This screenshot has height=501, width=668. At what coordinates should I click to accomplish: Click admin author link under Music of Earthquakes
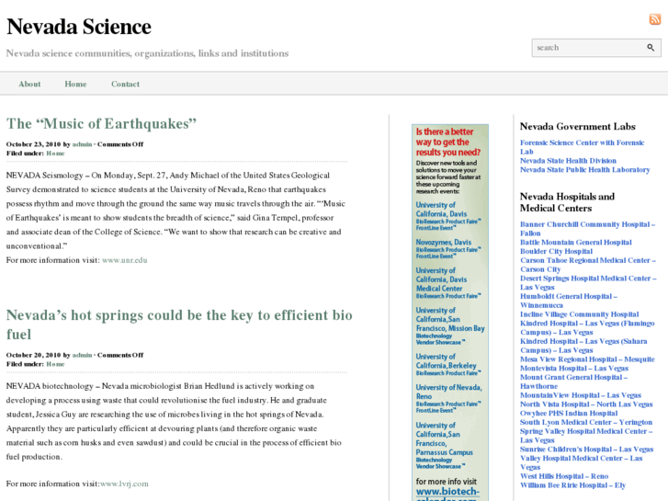[x=82, y=144]
